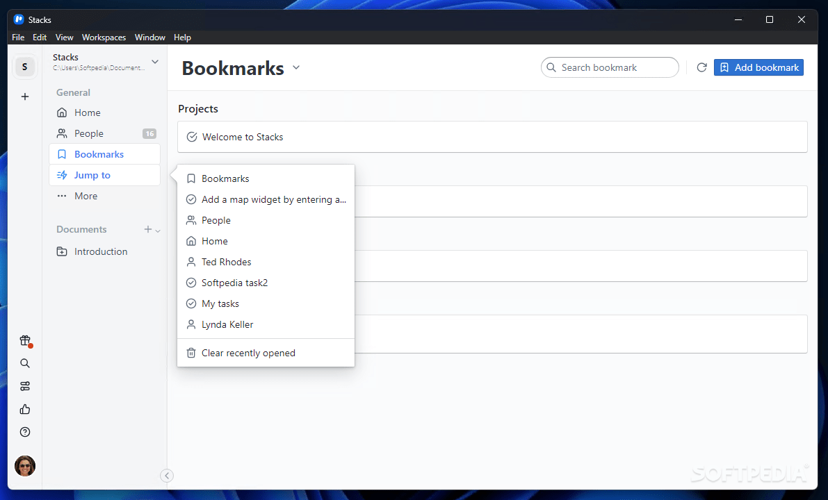Collapse the sidebar with arrow button

tap(167, 476)
